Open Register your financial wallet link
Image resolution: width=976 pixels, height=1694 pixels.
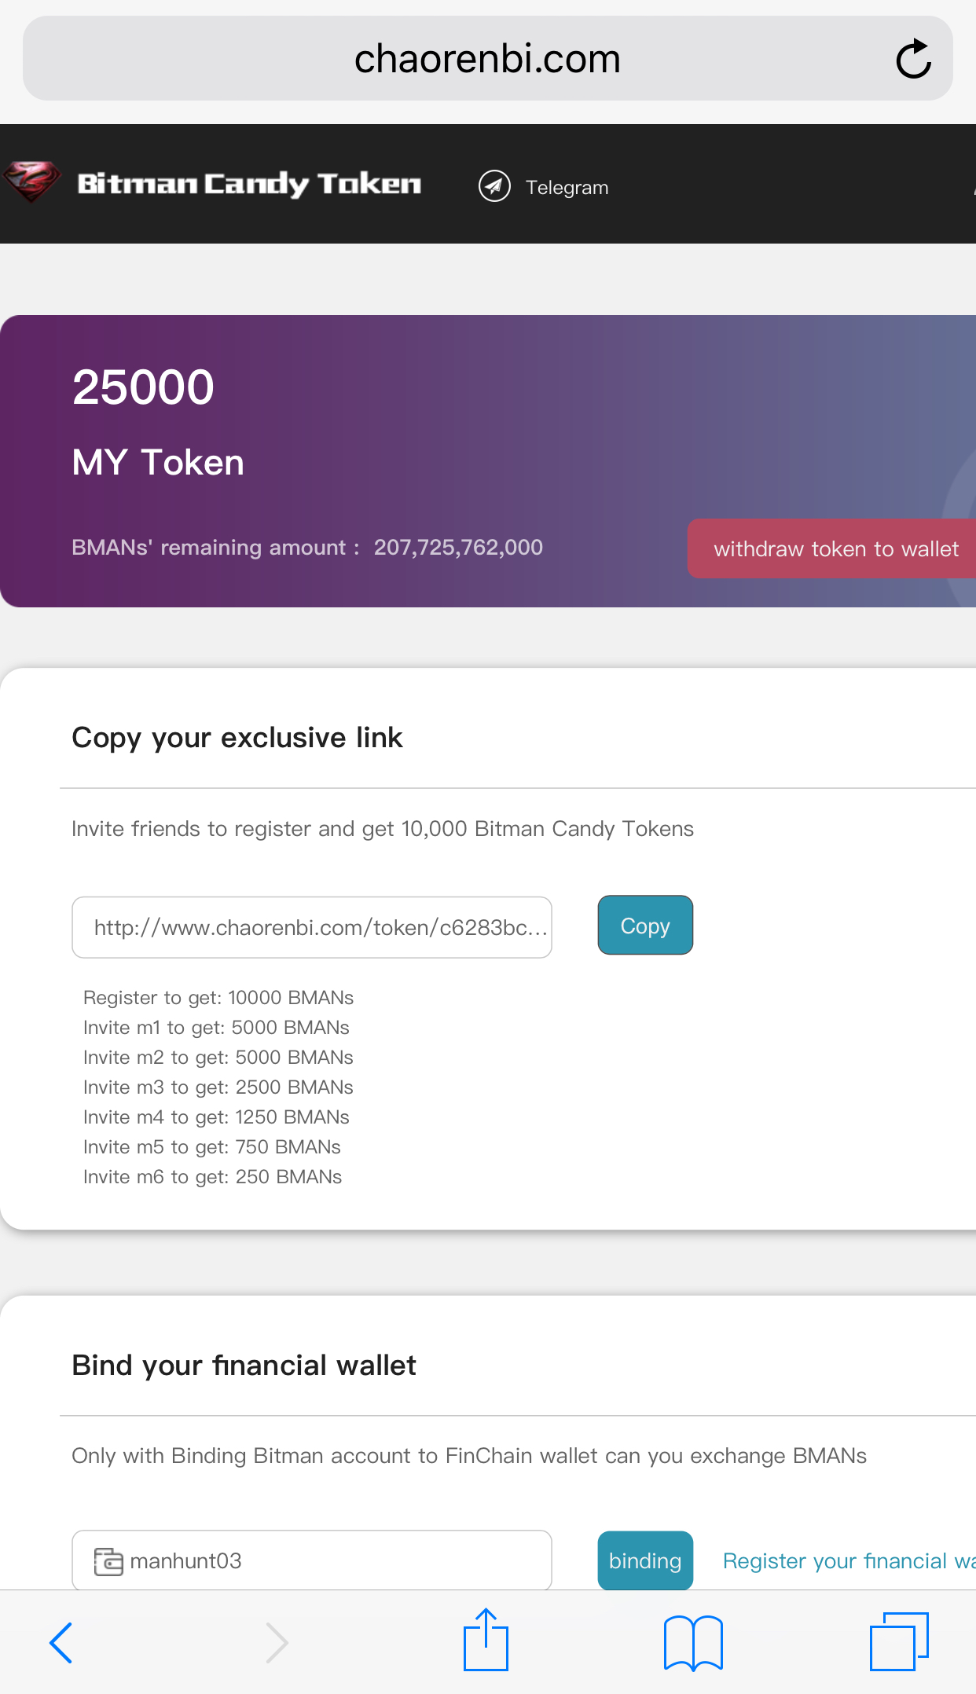pos(849,1561)
